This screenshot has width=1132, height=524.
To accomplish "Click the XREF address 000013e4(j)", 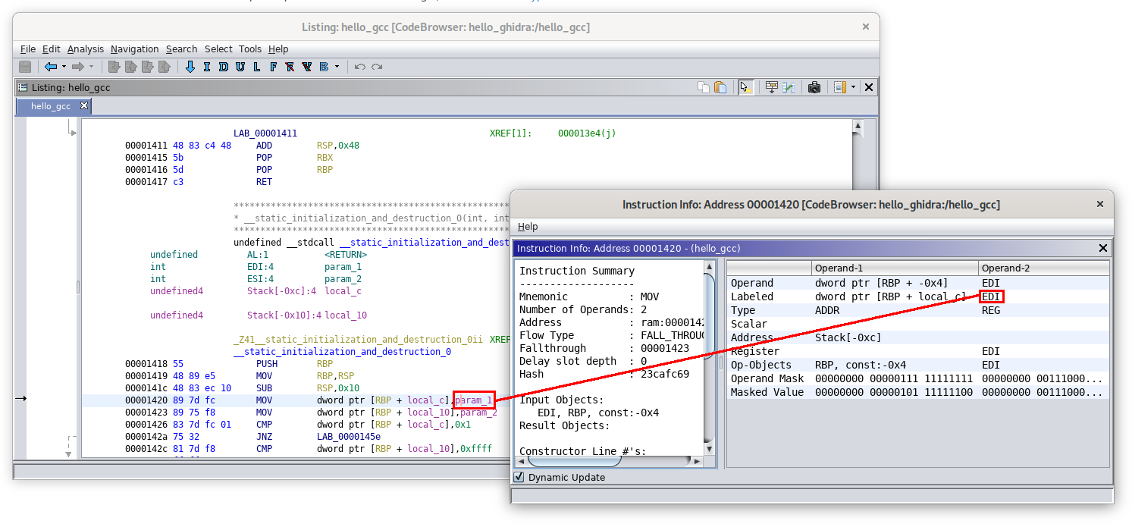I will (587, 133).
